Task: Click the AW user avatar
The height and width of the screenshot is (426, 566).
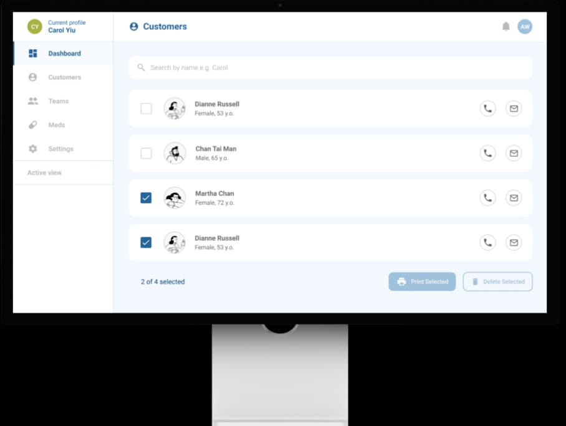Action: click(525, 27)
